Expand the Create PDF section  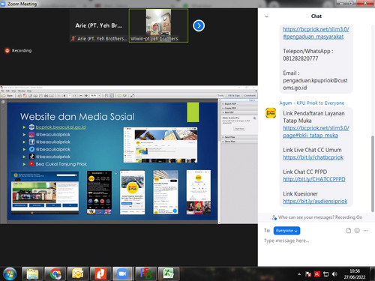tap(239, 108)
